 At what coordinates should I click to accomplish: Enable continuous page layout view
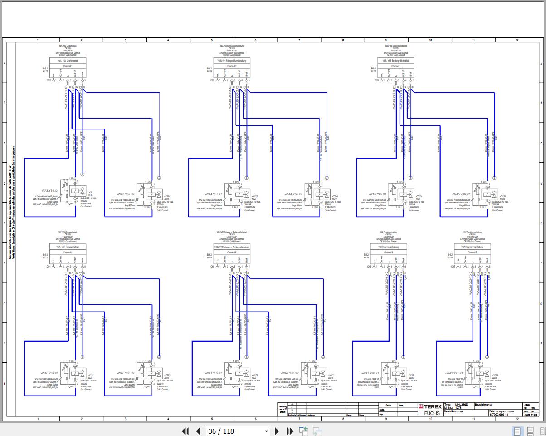click(x=530, y=431)
